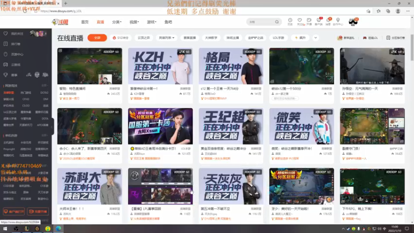Open the Windows Start menu
Screen dimensions: 414x233
(5, 229)
